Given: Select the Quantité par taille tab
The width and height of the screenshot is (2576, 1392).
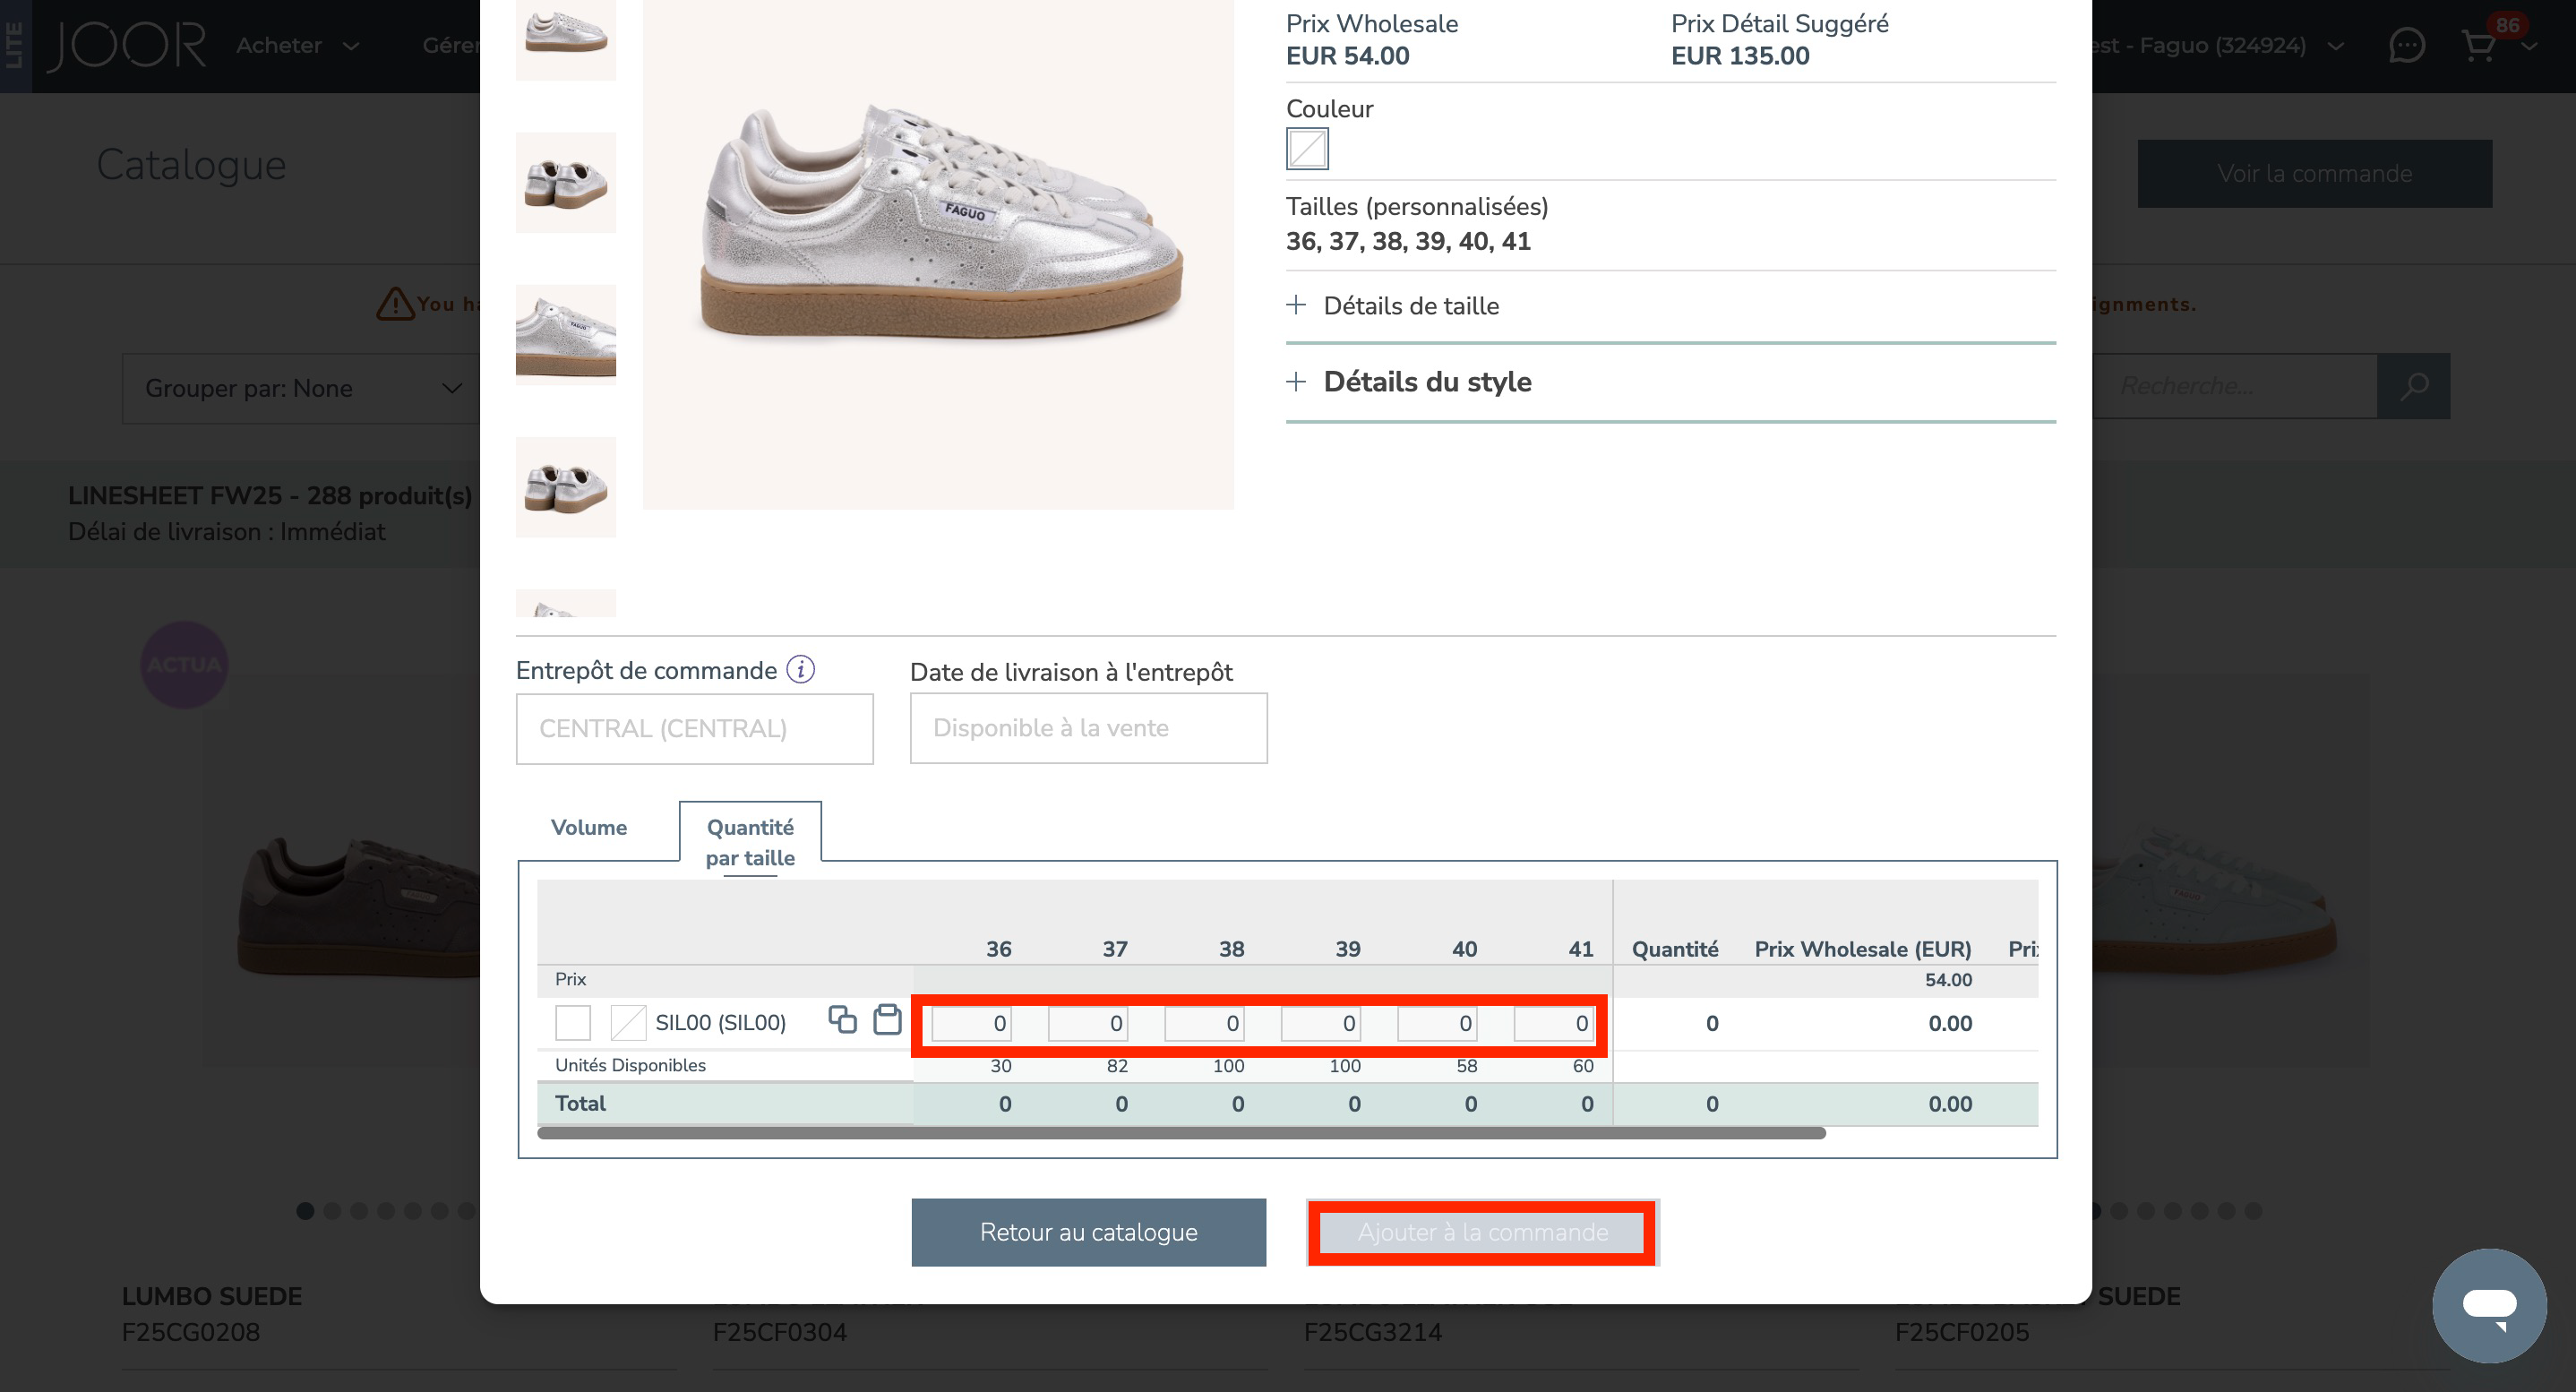Looking at the screenshot, I should point(750,841).
